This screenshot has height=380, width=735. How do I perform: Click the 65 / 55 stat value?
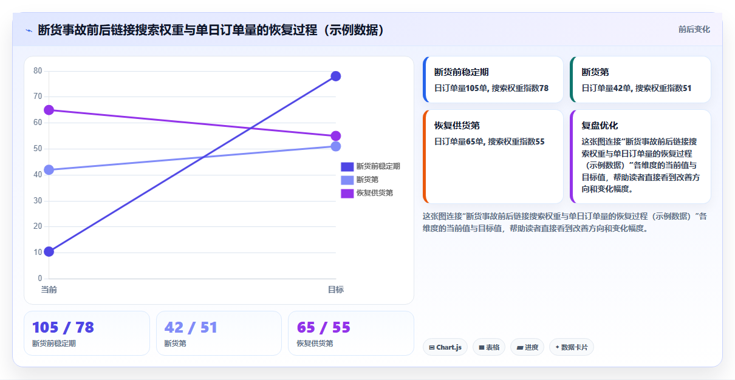click(324, 328)
